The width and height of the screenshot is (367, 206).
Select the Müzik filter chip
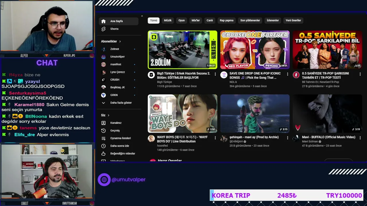coord(168,20)
